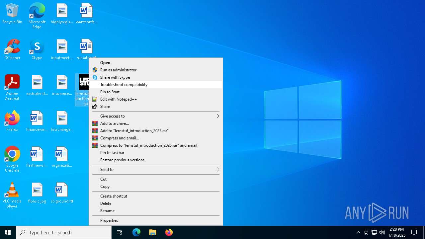
Task: Select the listschange... image file icon
Action: click(x=62, y=121)
